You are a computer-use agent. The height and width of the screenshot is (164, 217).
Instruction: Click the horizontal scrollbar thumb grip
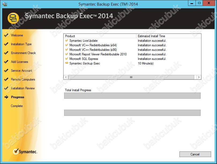(x=131, y=77)
